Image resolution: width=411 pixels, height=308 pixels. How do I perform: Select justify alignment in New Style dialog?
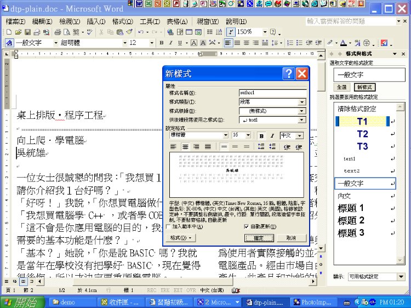click(x=208, y=146)
